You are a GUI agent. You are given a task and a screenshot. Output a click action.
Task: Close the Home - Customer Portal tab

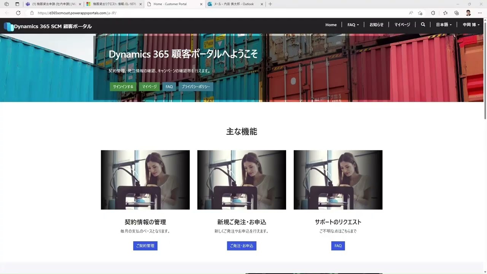click(x=201, y=4)
